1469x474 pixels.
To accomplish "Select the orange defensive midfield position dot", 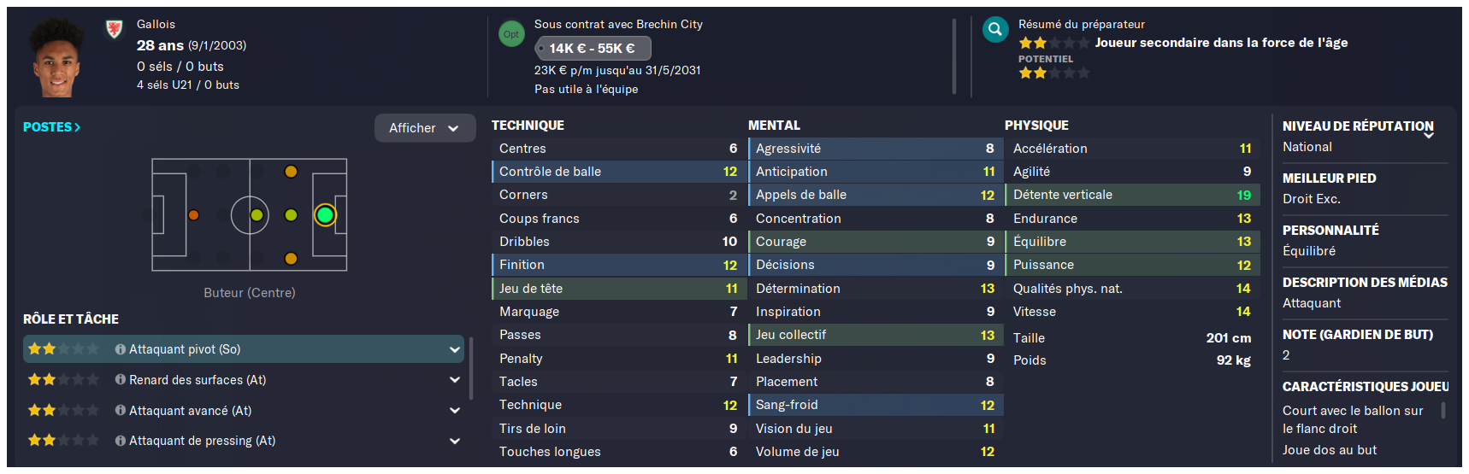I will coord(193,215).
